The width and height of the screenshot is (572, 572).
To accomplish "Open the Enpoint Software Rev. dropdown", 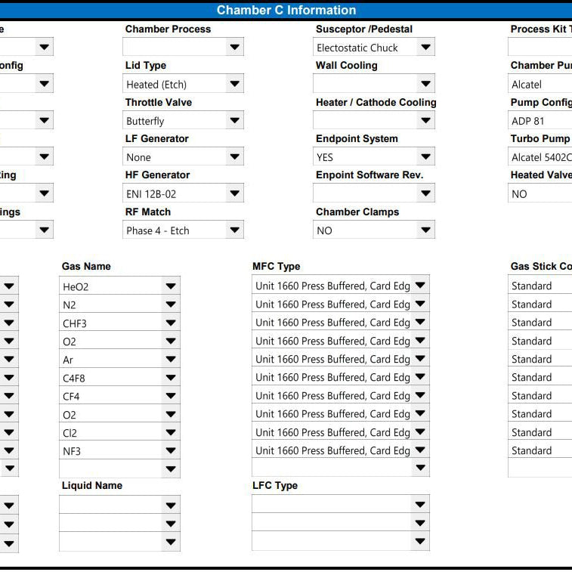I will pyautogui.click(x=374, y=193).
